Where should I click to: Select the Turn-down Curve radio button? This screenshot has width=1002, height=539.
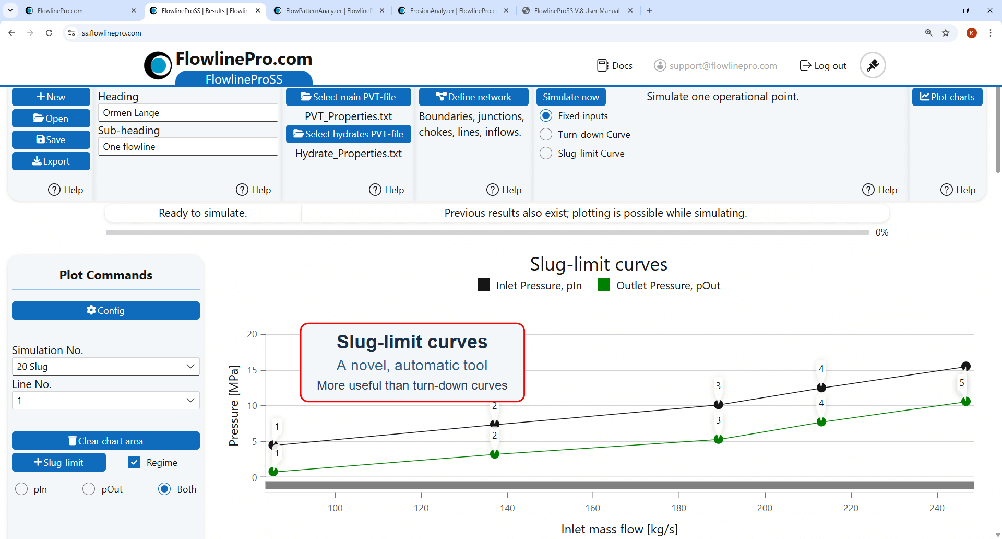(x=546, y=134)
